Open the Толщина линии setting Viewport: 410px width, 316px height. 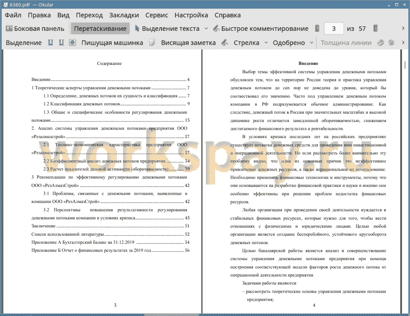(x=346, y=43)
